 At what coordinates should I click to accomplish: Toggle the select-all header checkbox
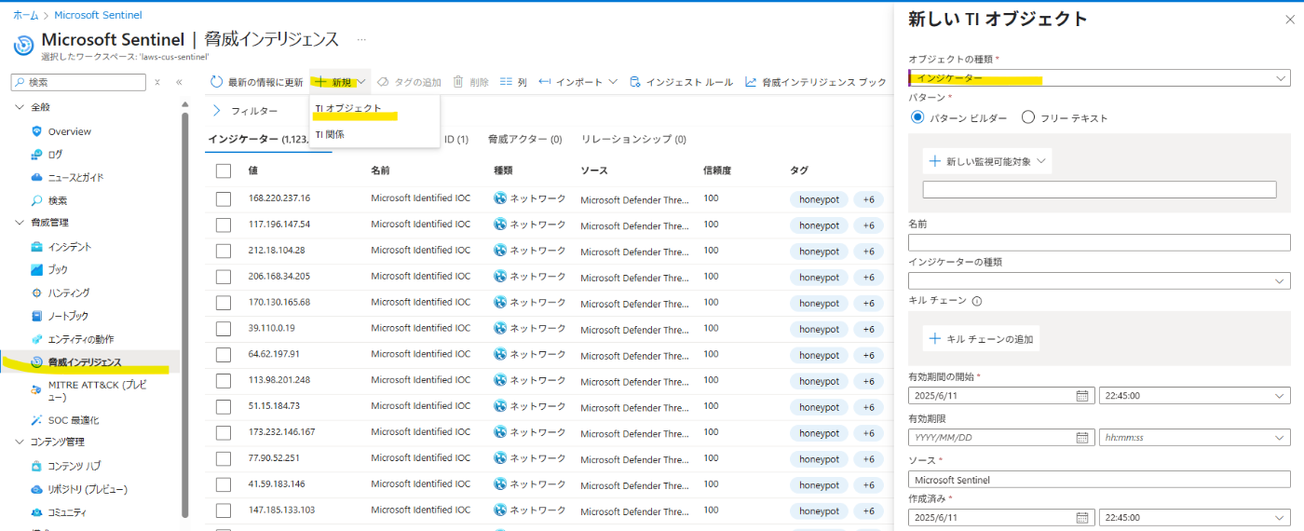click(x=224, y=170)
